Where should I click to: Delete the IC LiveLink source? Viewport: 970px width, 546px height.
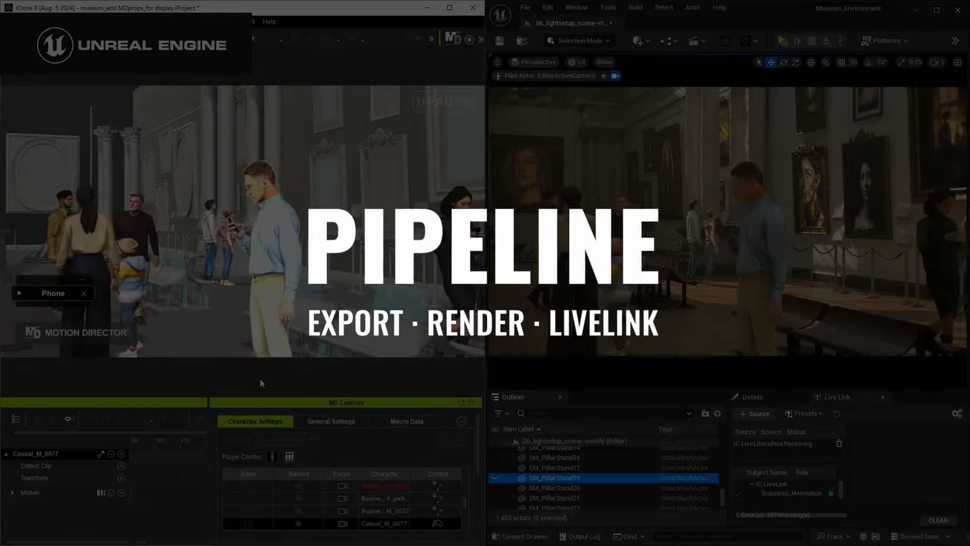pos(839,443)
